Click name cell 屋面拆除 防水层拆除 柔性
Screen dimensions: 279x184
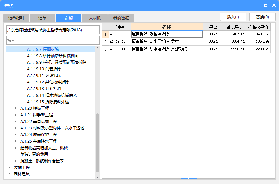[167, 42]
